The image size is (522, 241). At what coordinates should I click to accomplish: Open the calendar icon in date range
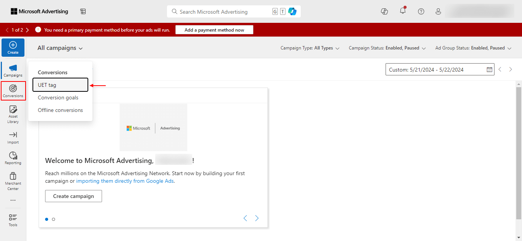click(490, 69)
